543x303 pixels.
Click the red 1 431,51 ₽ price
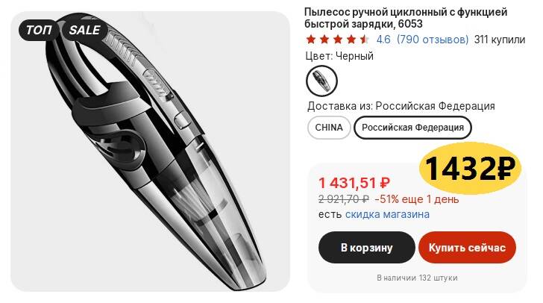click(354, 183)
